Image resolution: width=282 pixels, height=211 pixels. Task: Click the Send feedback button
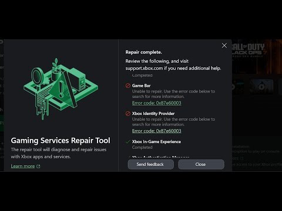click(150, 164)
